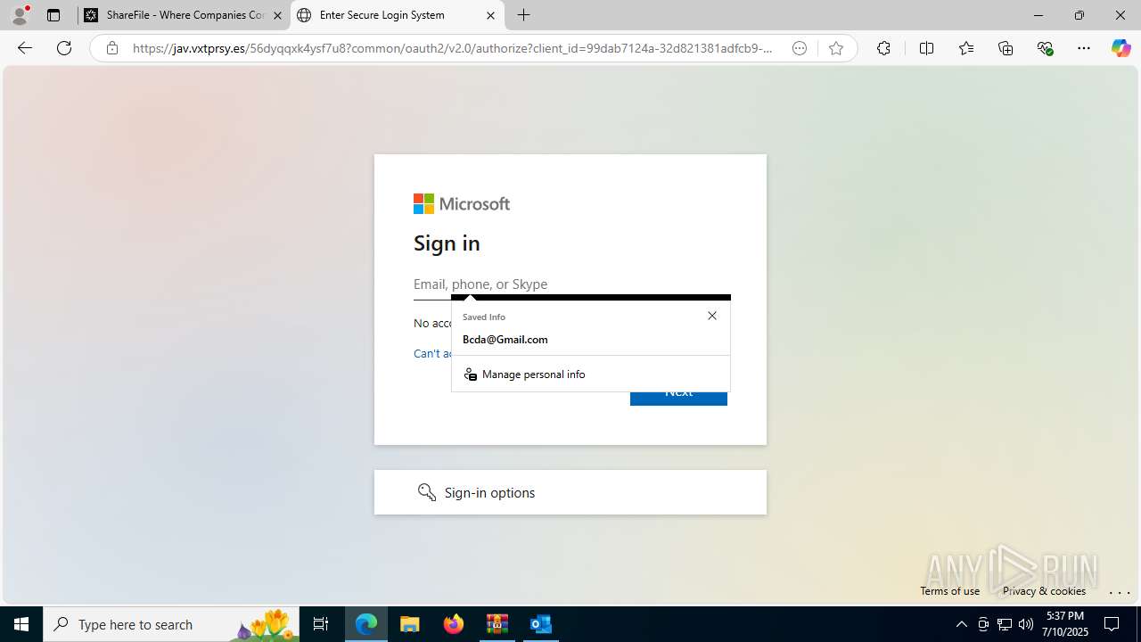Close the Saved Info popup
Viewport: 1141px width, 642px height.
[712, 316]
